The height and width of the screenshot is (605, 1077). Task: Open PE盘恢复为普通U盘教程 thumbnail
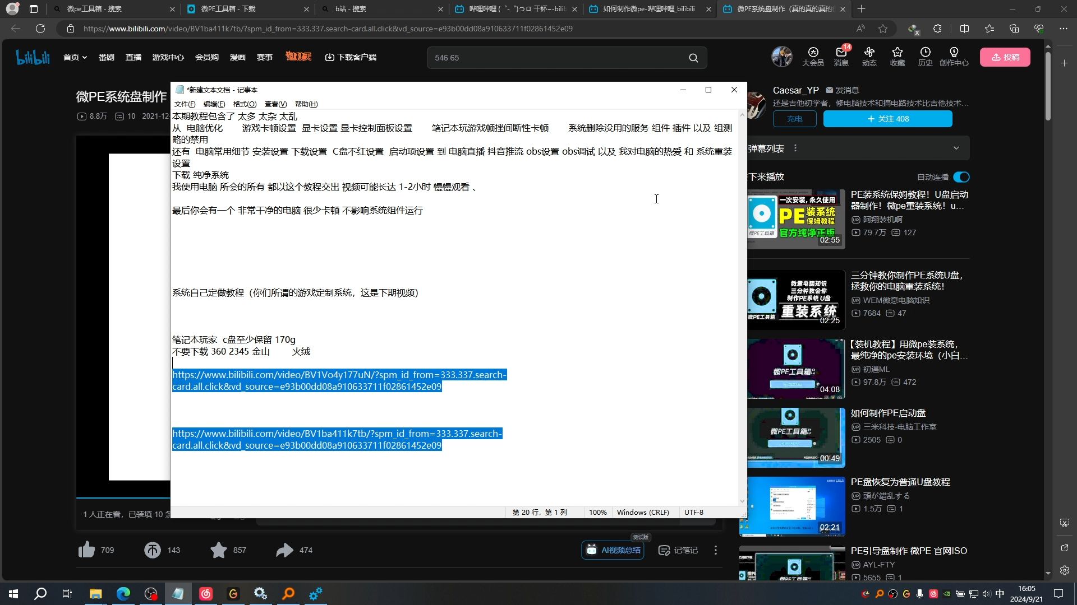coord(792,506)
